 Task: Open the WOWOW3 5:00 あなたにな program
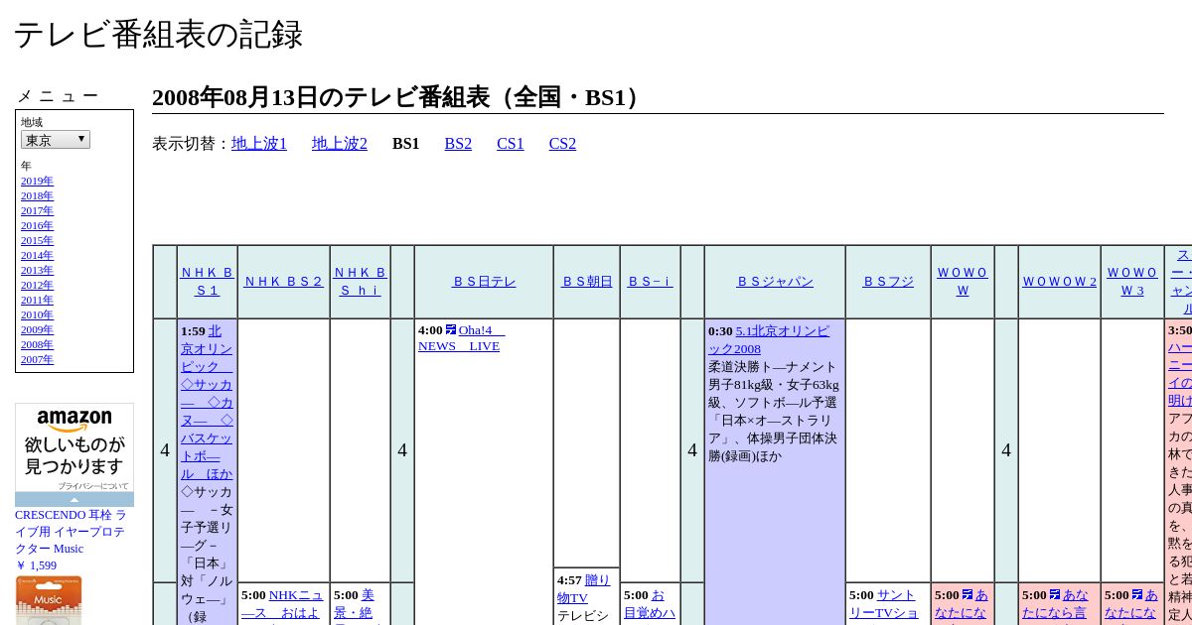pos(1131,605)
